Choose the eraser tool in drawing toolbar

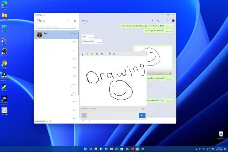click(97, 54)
